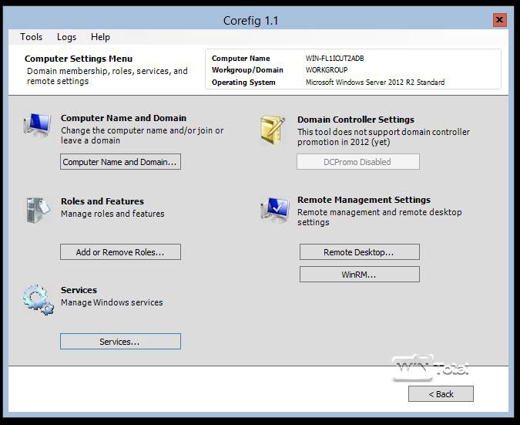Click the Corefig 1.1 title bar text
520x425 pixels.
coord(250,21)
